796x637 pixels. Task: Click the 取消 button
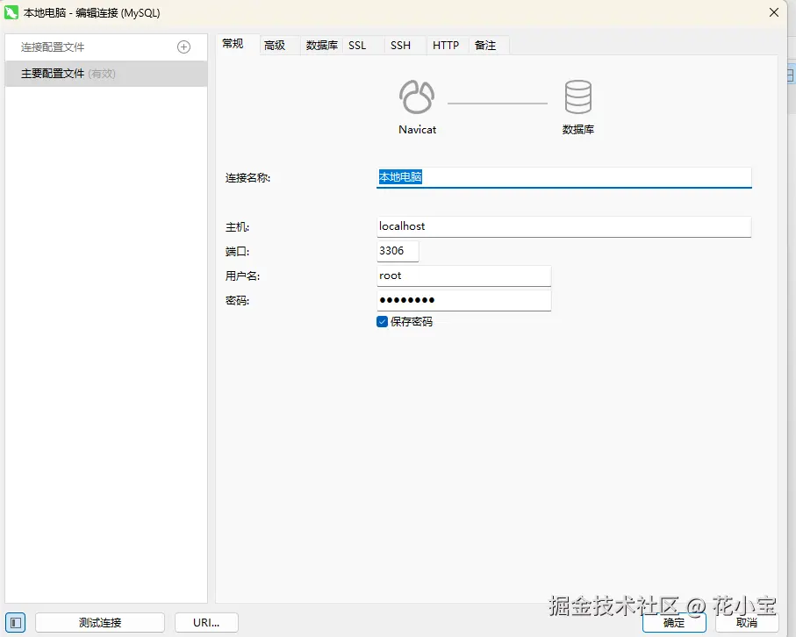coord(747,623)
